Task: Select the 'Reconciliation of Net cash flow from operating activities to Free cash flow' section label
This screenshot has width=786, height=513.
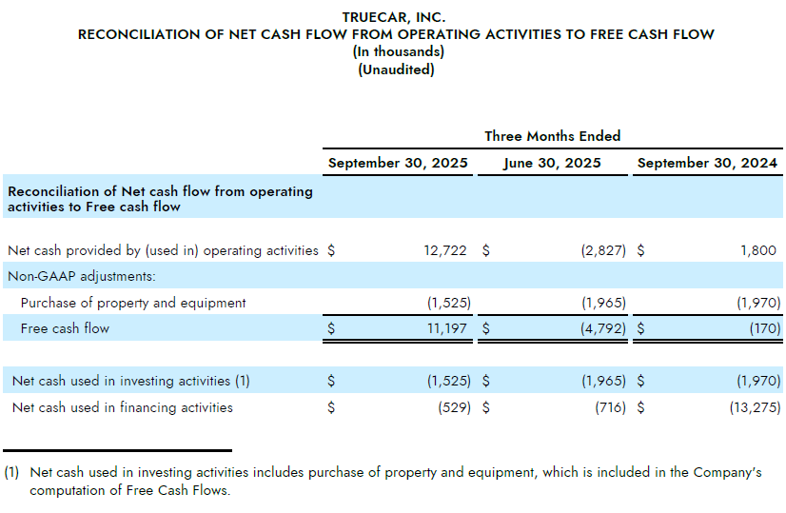Action: [x=161, y=199]
